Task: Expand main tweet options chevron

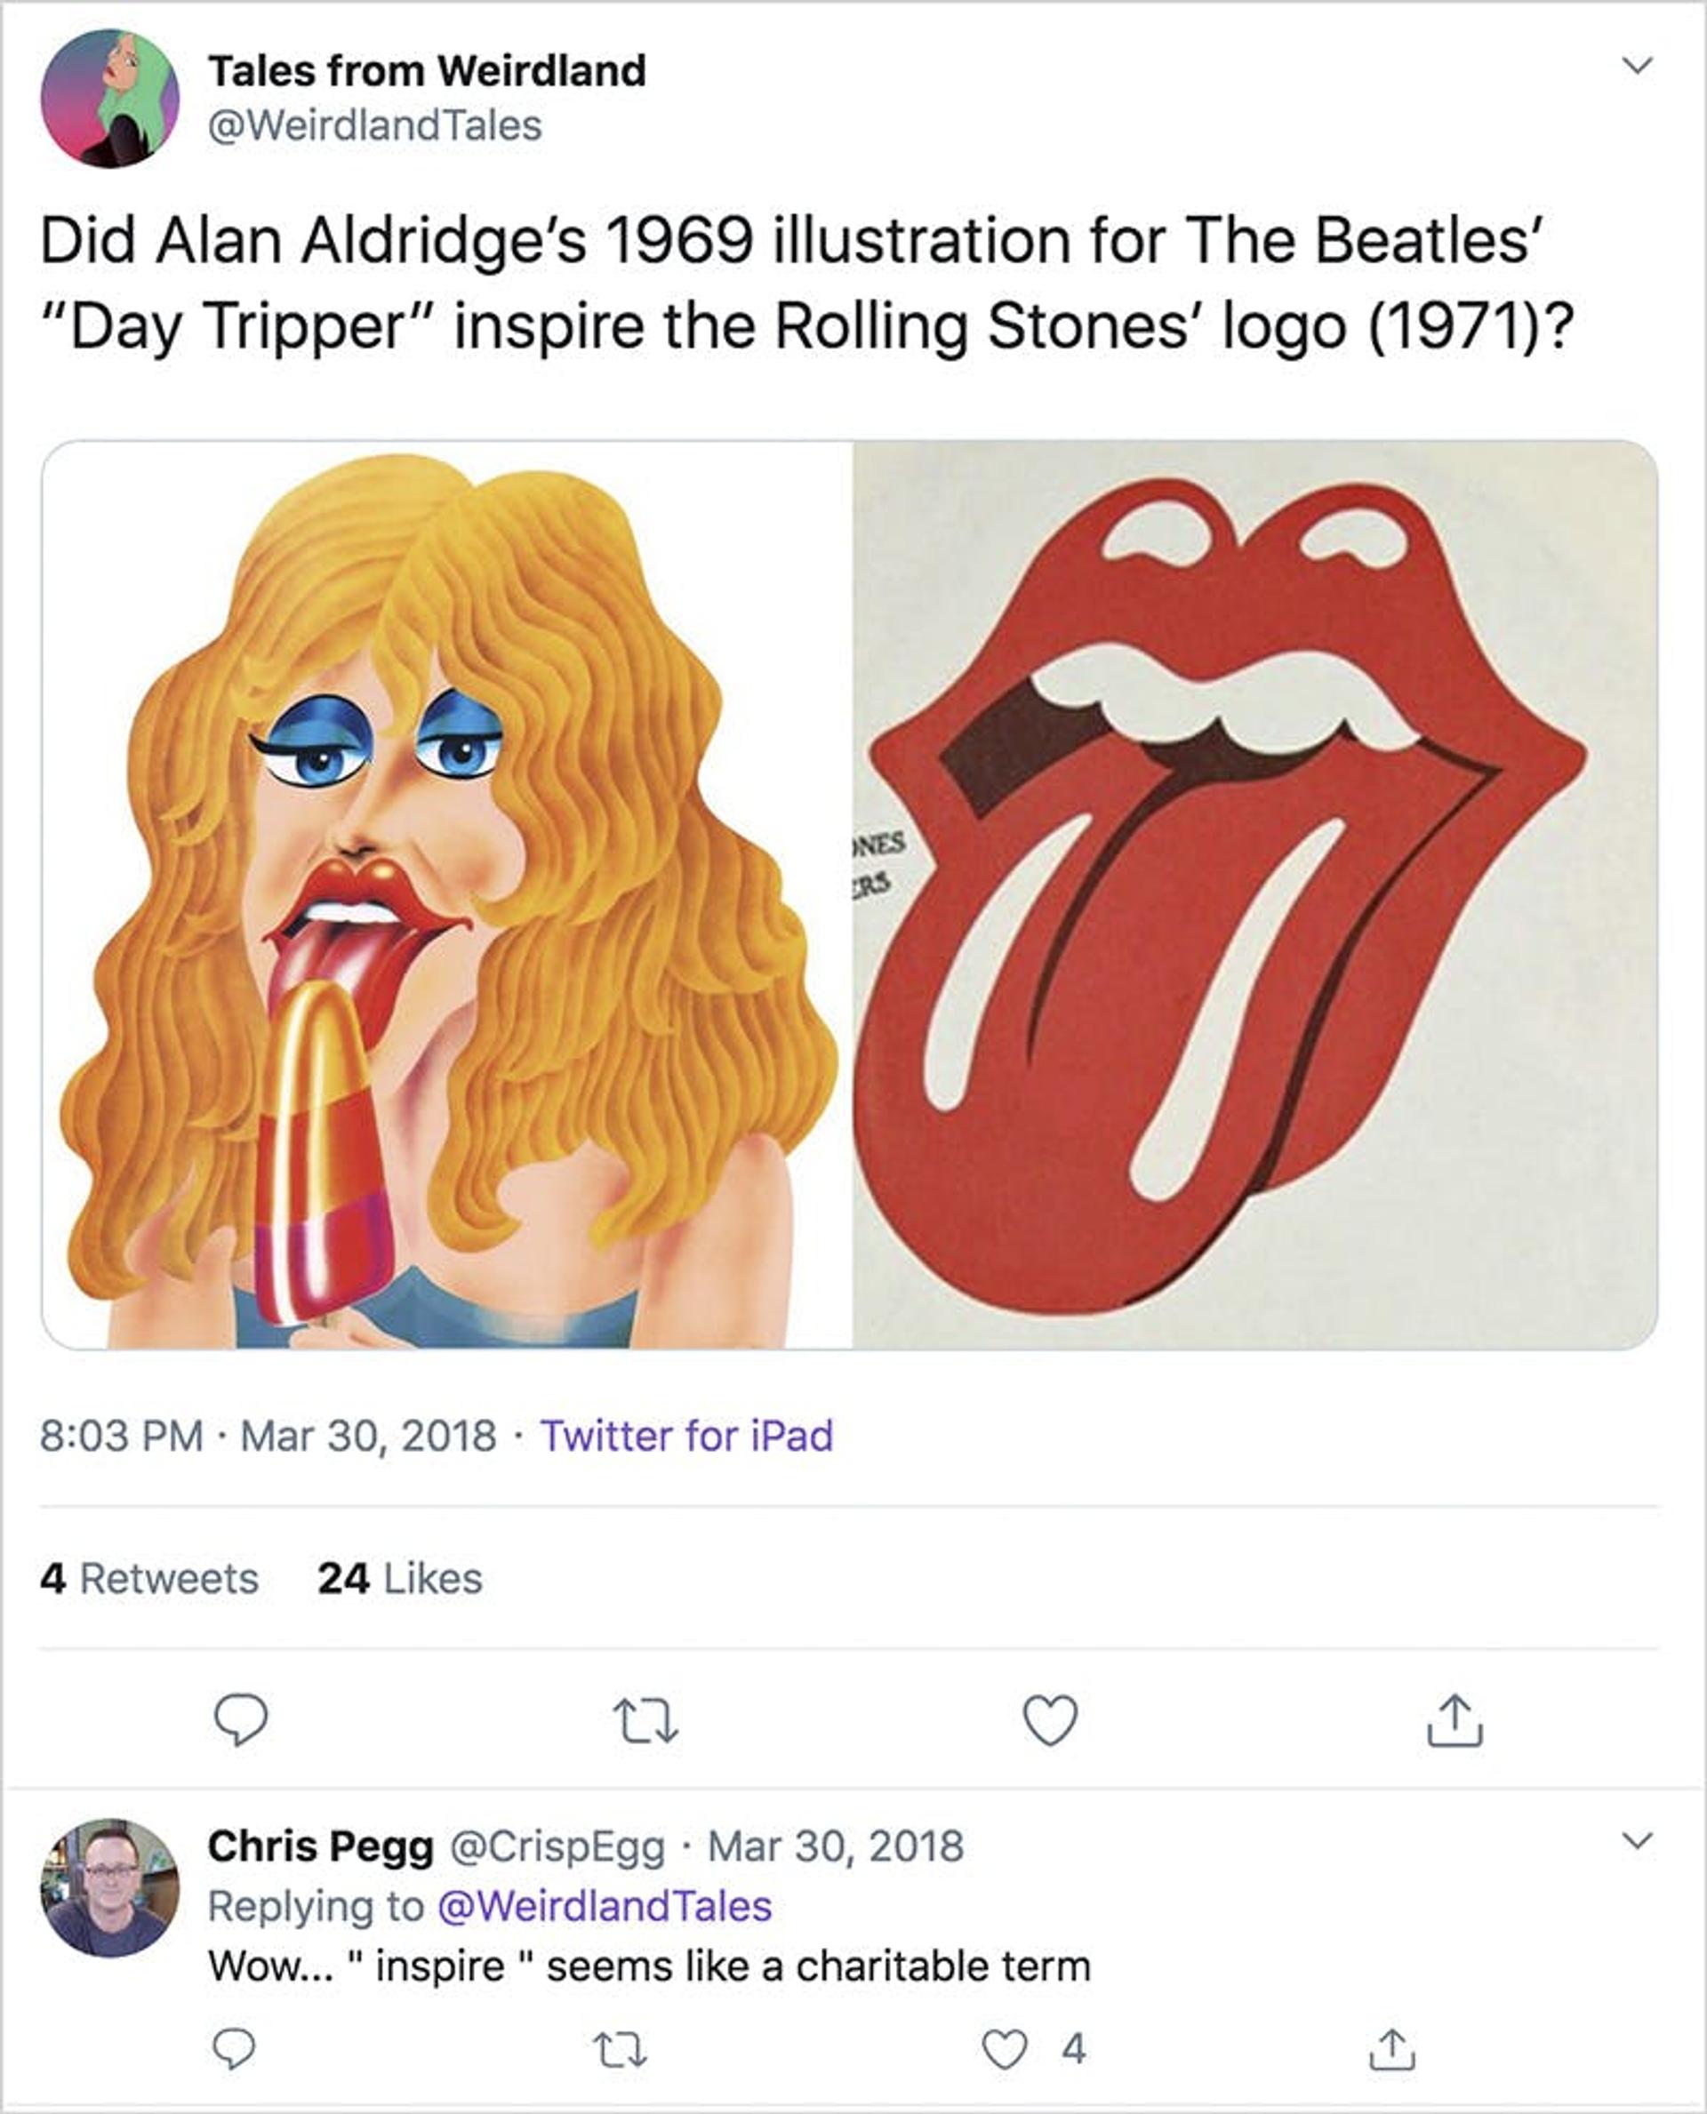Action: click(1637, 66)
